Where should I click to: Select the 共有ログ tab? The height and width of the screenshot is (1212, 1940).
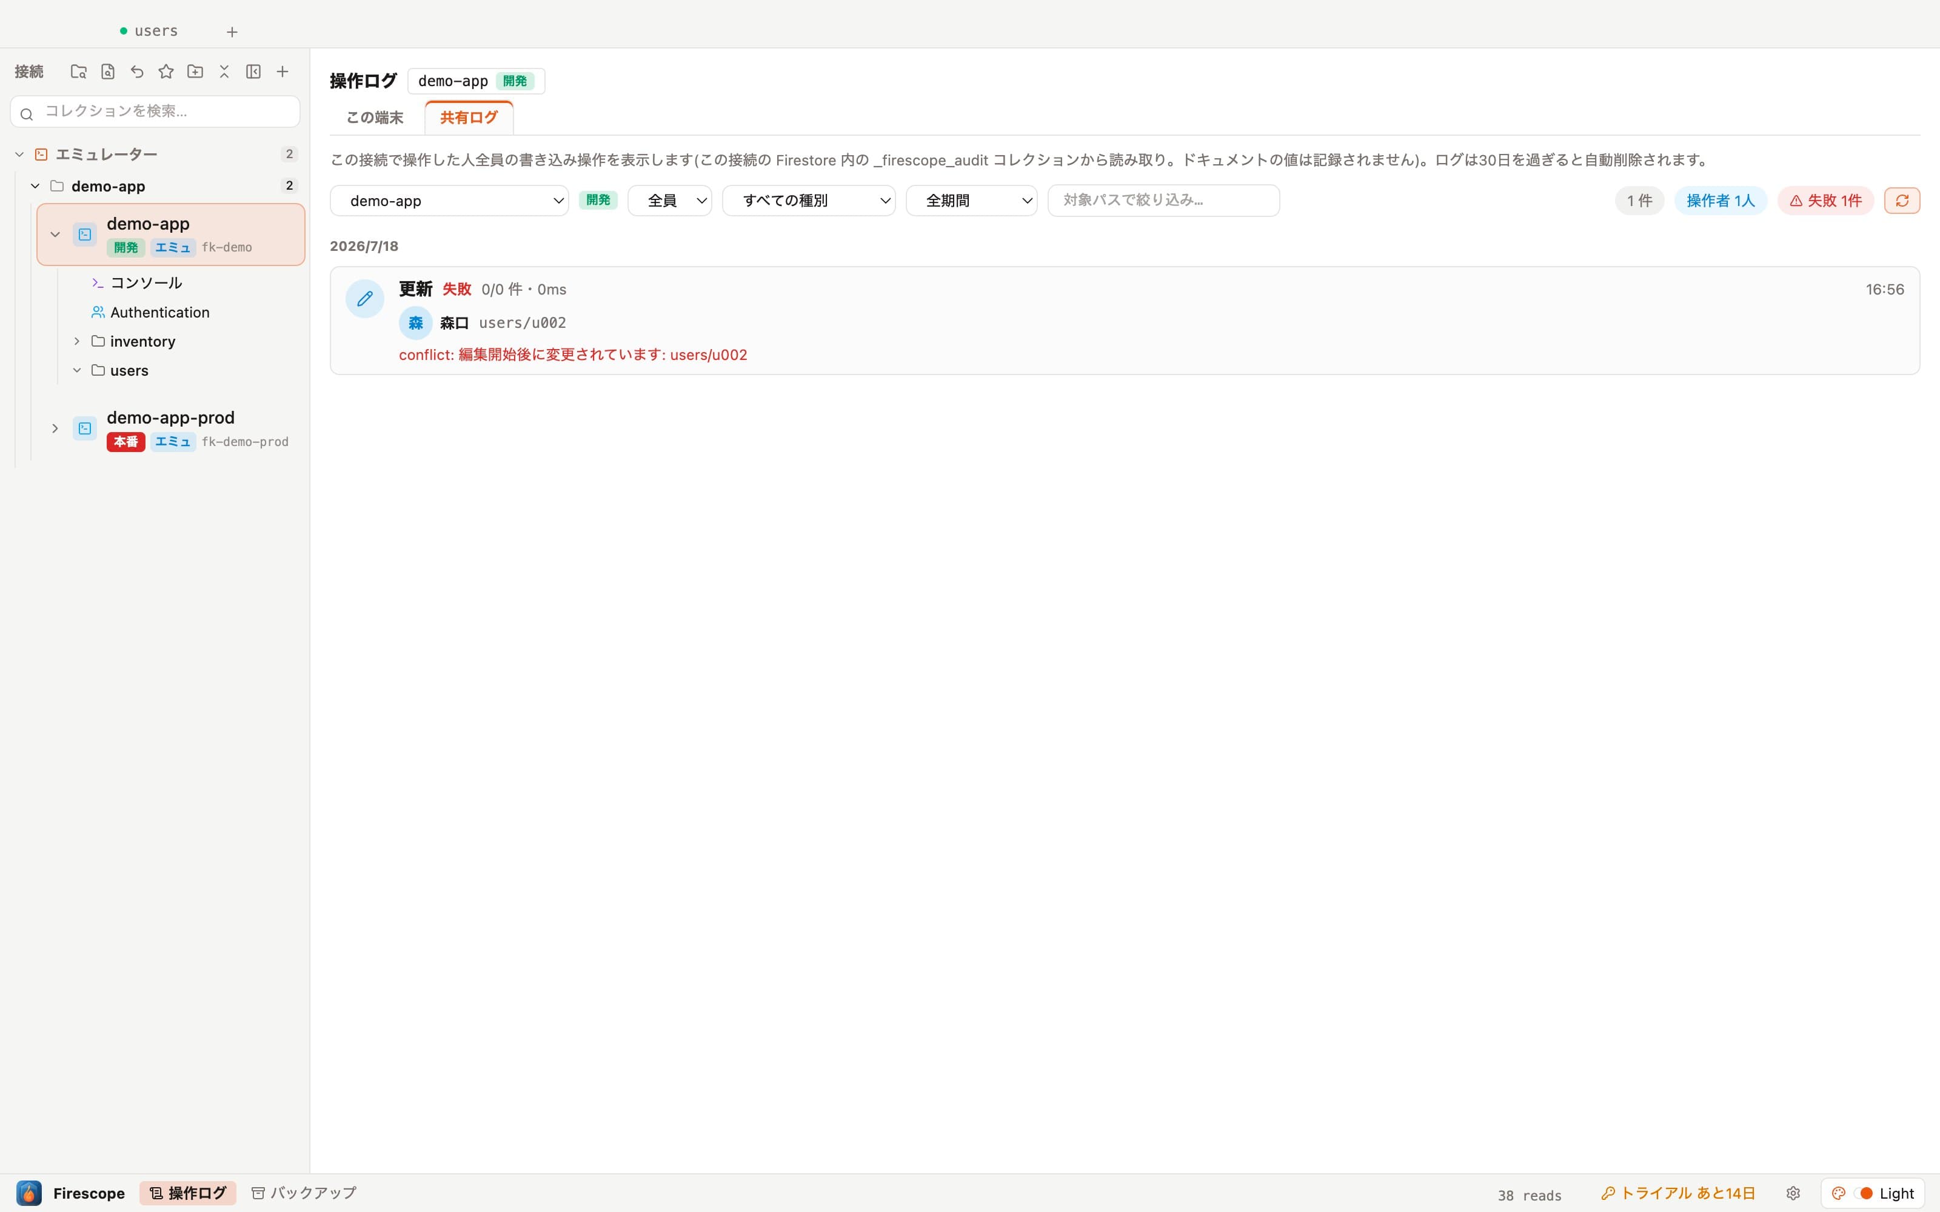coord(469,118)
